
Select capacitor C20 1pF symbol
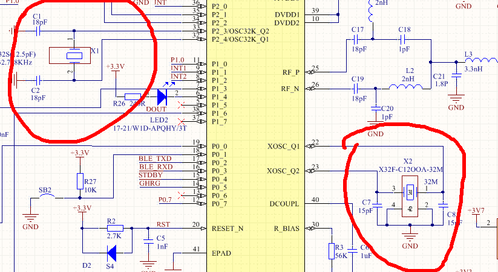point(376,109)
